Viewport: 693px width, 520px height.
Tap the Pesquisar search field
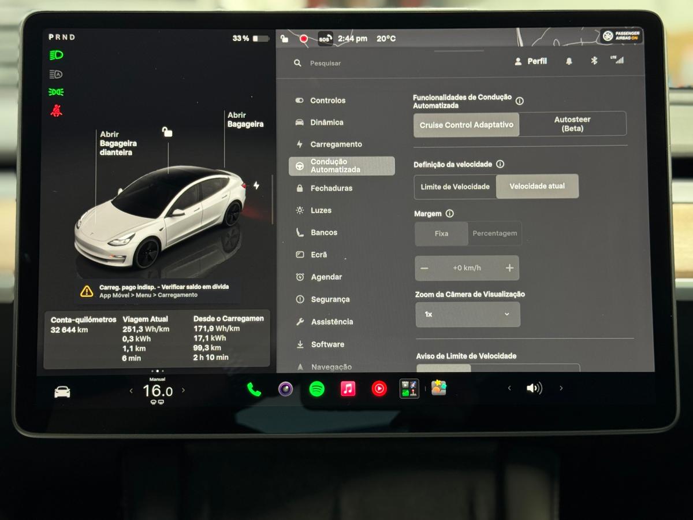coord(325,63)
